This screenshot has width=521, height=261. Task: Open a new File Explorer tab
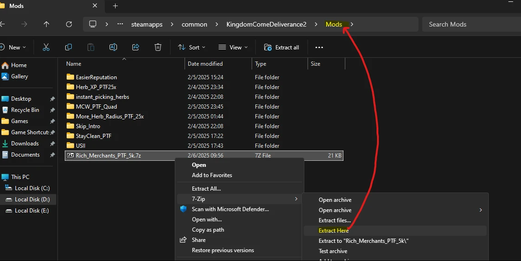(x=115, y=6)
